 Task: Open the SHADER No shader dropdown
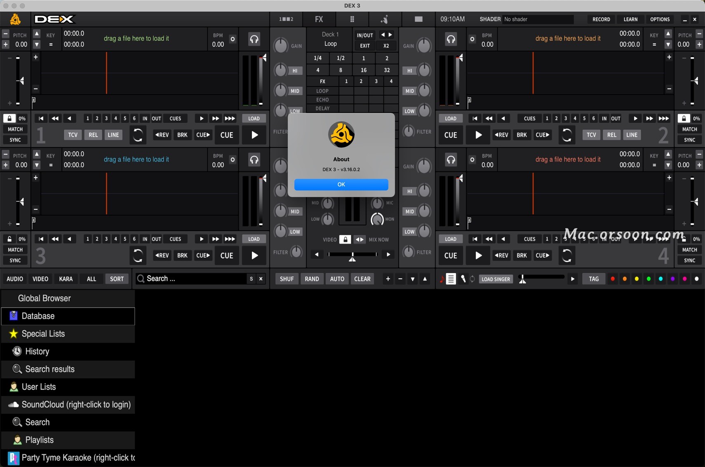(x=538, y=19)
